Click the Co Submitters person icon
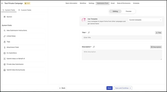This screenshot has height=92, width=167. pos(4,53)
